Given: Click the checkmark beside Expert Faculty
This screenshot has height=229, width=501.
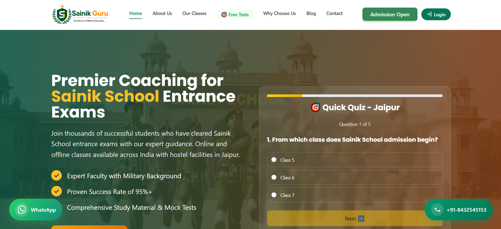Looking at the screenshot, I should click(57, 176).
